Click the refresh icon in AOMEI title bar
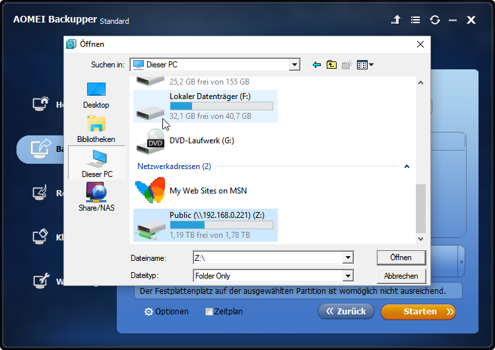This screenshot has height=350, width=495. tap(435, 20)
